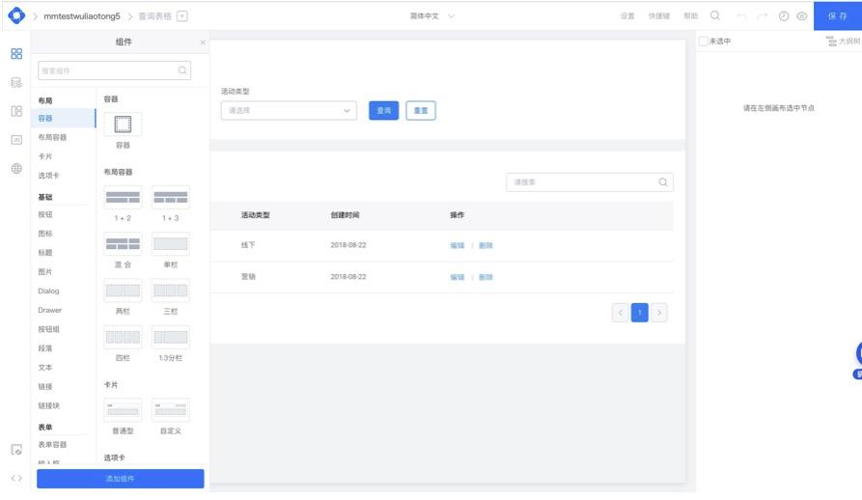This screenshot has width=862, height=500.
Task: Open the source code brackets icon
Action: [16, 478]
